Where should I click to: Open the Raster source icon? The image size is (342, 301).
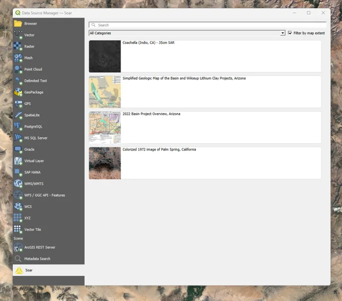point(18,47)
